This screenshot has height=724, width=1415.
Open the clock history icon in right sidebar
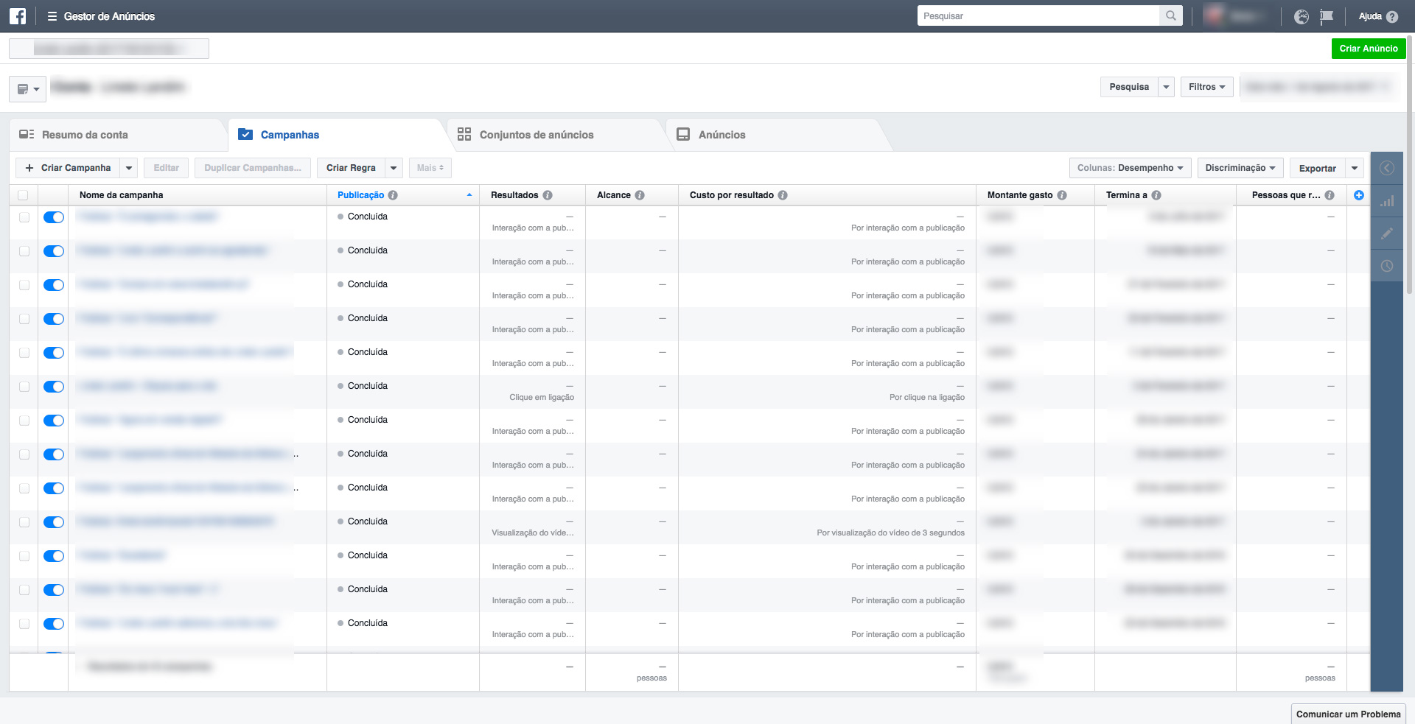pos(1387,266)
